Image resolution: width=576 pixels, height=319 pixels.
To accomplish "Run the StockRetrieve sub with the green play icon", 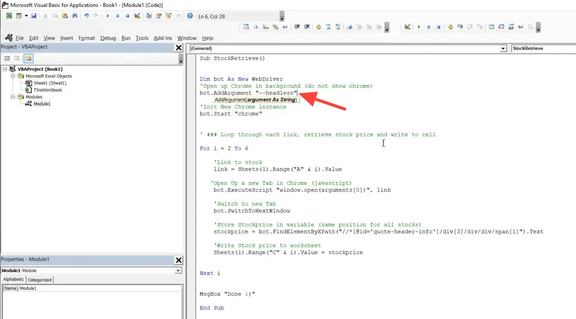I will (x=107, y=16).
